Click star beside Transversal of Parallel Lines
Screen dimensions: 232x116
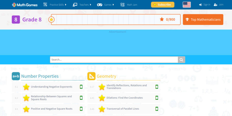pyautogui.click(x=102, y=109)
